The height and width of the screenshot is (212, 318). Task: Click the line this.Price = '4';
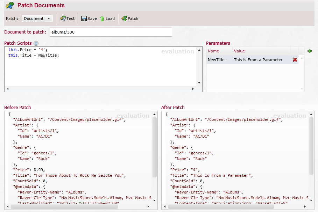(x=28, y=50)
